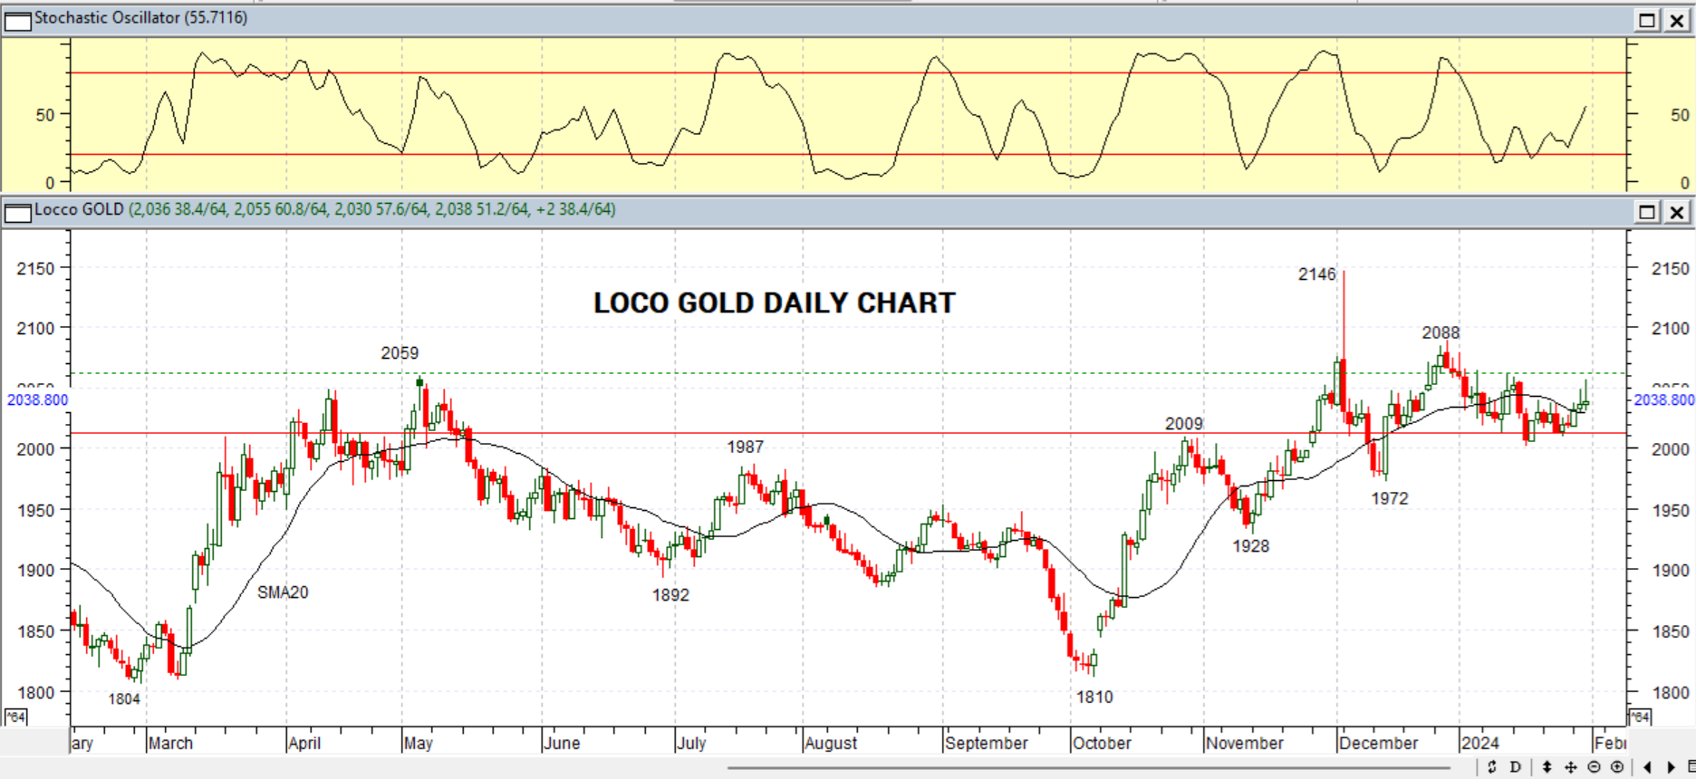Click the partly hidden icon after the right arrow

(x=1691, y=767)
